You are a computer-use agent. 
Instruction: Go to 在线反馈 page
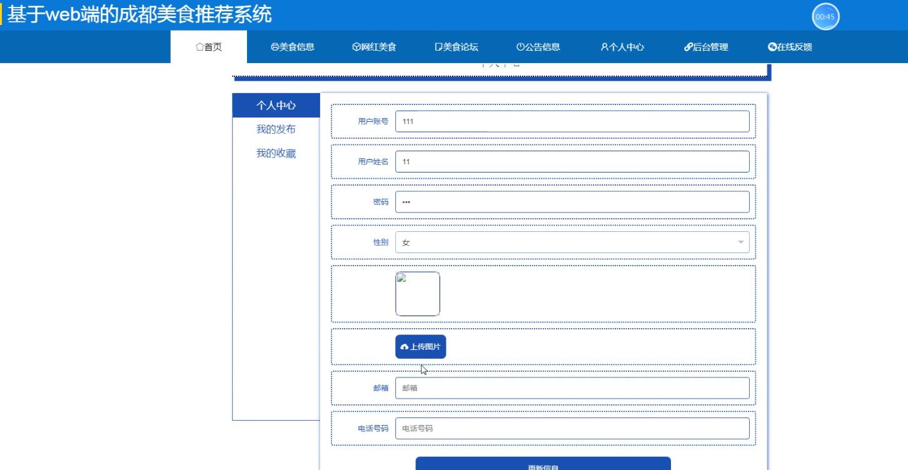(790, 47)
